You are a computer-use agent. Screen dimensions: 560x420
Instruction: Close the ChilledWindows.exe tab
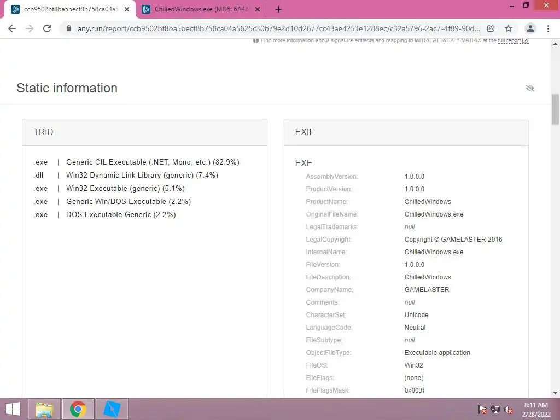(x=258, y=9)
